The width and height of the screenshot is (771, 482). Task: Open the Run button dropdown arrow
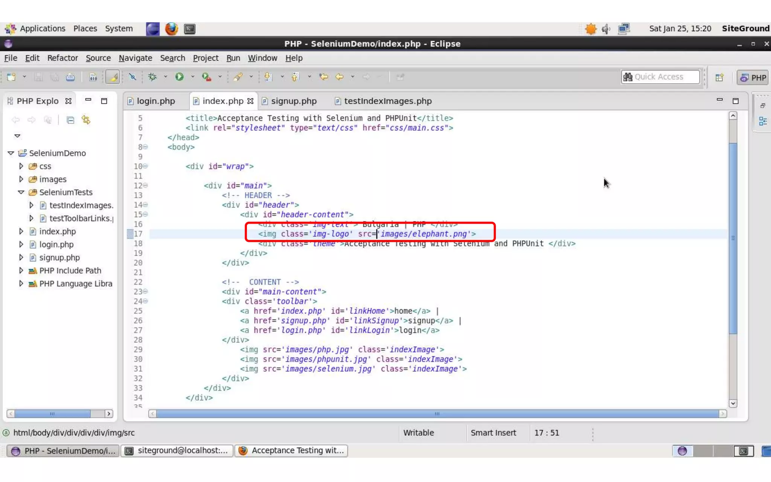pos(192,77)
